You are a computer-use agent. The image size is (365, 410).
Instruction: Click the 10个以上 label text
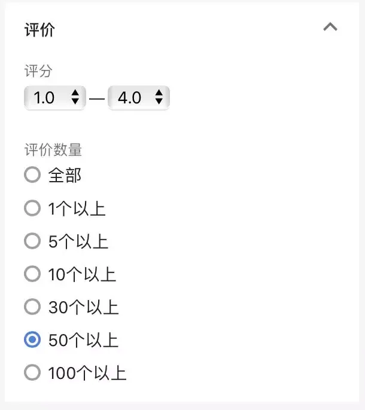82,274
